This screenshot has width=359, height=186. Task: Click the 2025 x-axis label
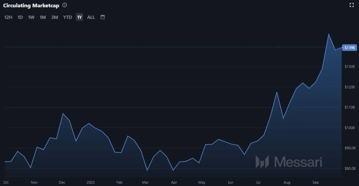click(91, 182)
